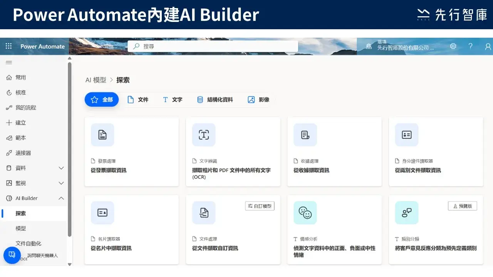Open 從名片中擷取資訊 model
Image resolution: width=493 pixels, height=277 pixels.
pyautogui.click(x=111, y=249)
